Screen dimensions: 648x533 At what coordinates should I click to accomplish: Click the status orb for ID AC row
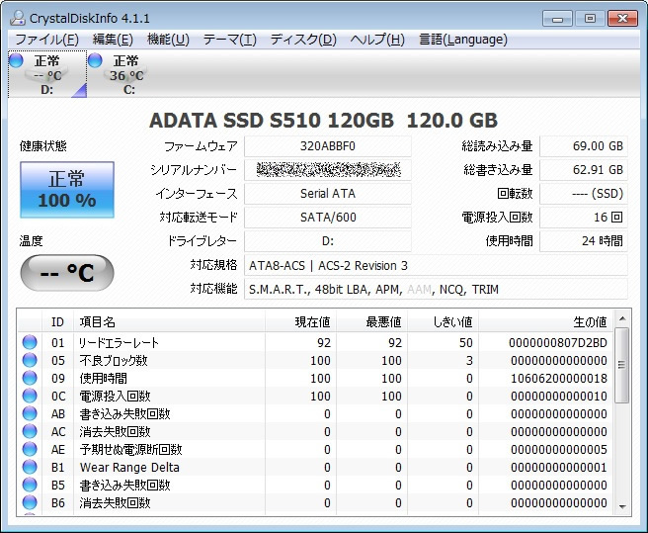pos(30,431)
